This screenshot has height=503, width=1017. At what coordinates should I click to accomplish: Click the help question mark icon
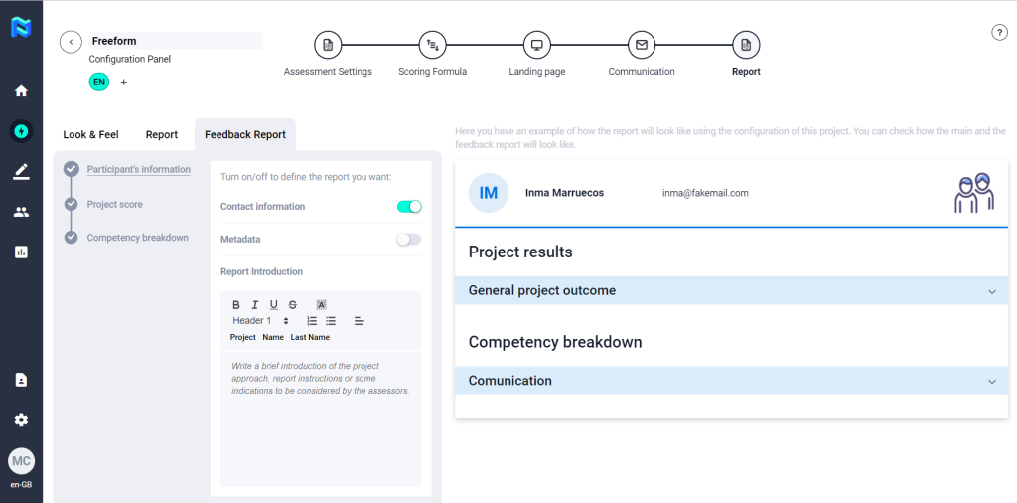(x=1000, y=32)
